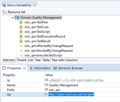Select oslc_qm:TestResult in the tree
The image size is (120, 102).
point(37,41)
